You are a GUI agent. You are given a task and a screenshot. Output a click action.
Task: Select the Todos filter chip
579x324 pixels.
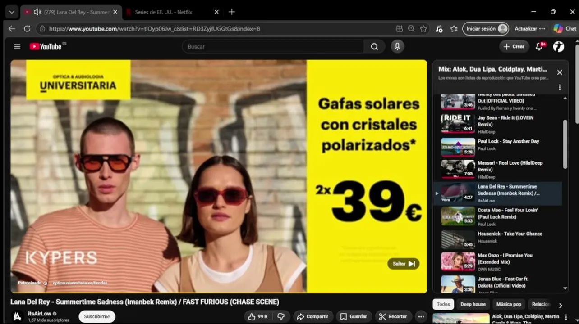[x=443, y=305]
